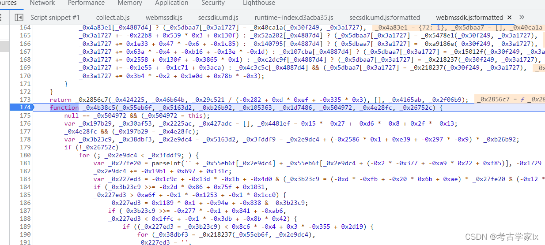
Task: Open webmssdk.js file tab
Action: [164, 18]
